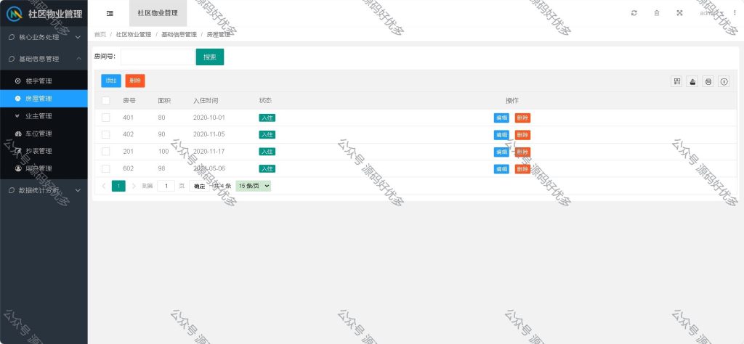Click the print table icon
Image resolution: width=744 pixels, height=344 pixels.
(x=708, y=81)
